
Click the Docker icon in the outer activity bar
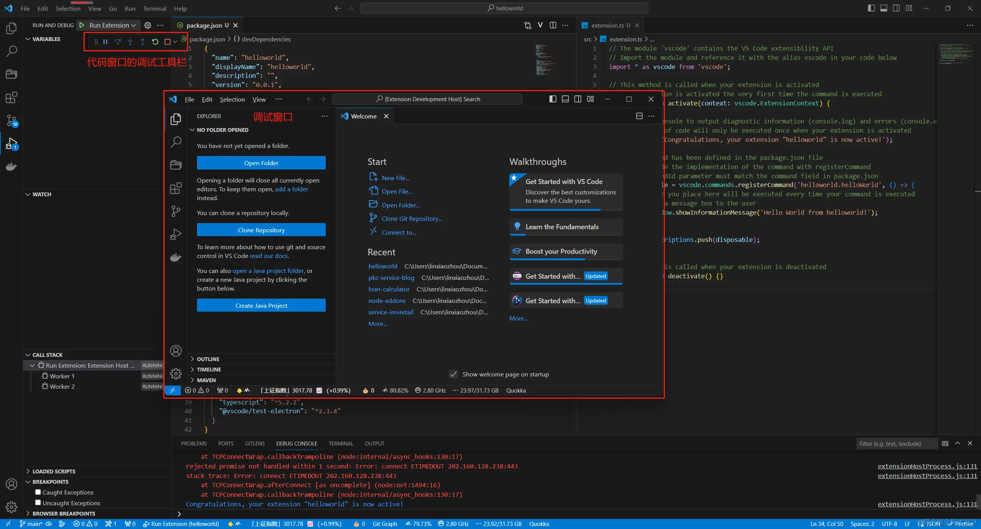[x=11, y=167]
